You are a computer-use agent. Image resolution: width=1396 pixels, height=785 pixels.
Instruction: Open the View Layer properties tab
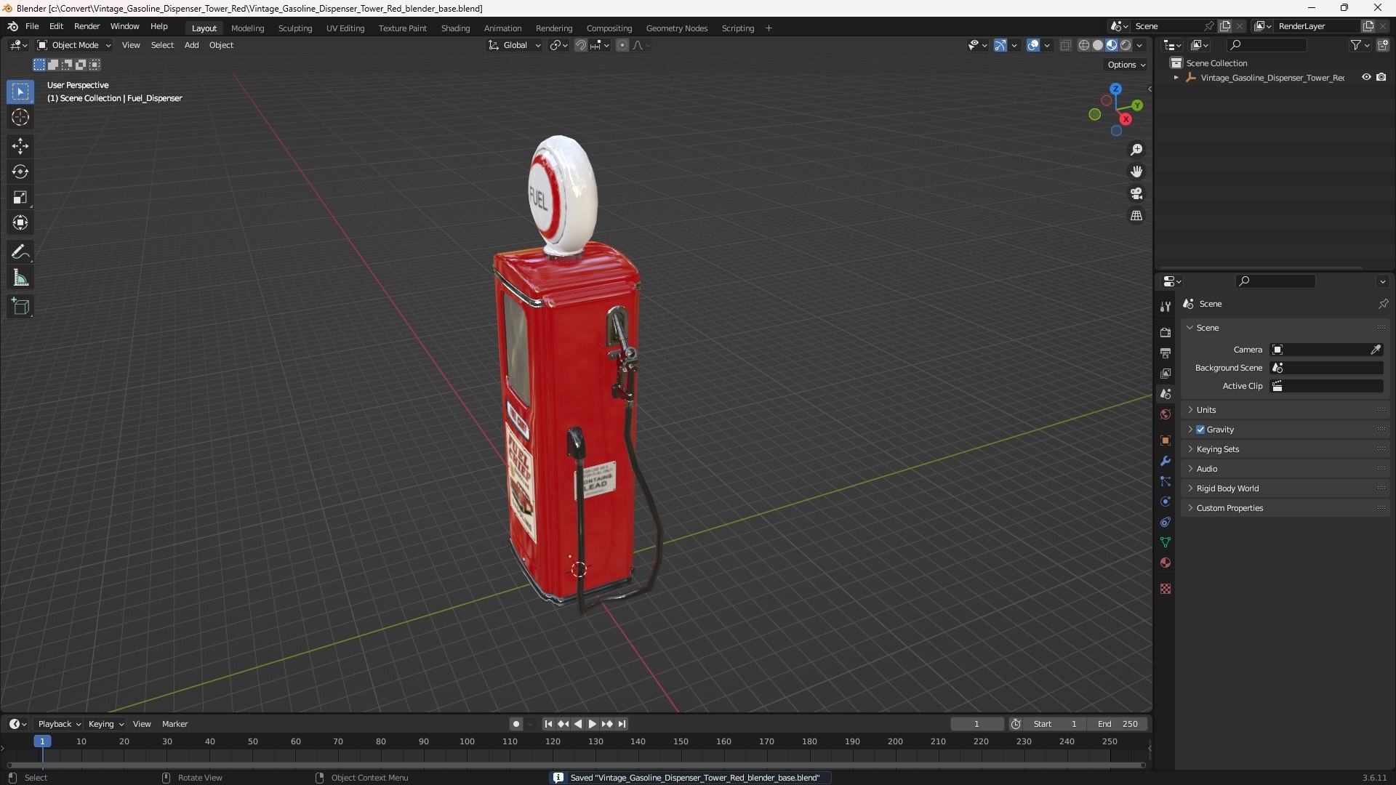pyautogui.click(x=1166, y=374)
